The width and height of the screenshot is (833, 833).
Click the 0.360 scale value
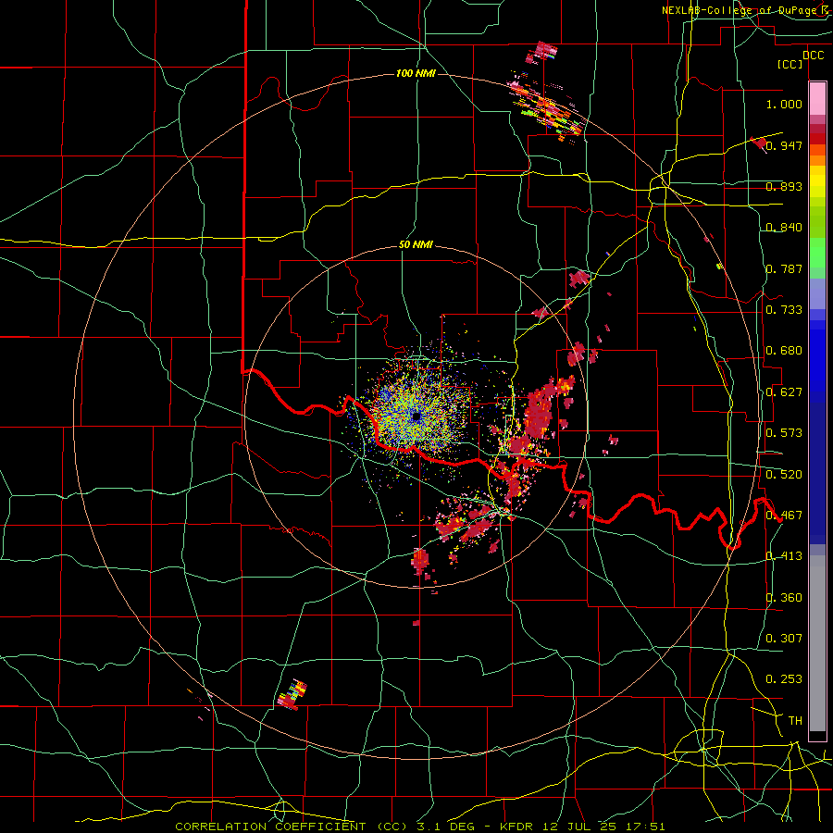coord(784,598)
